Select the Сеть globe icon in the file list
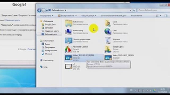The height and width of the screenshot is (95, 170). tap(108, 32)
